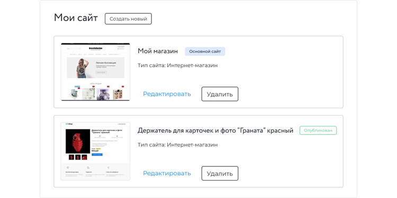397x198 pixels.
Task: Click the 'Создать новый' button
Action: [129, 19]
